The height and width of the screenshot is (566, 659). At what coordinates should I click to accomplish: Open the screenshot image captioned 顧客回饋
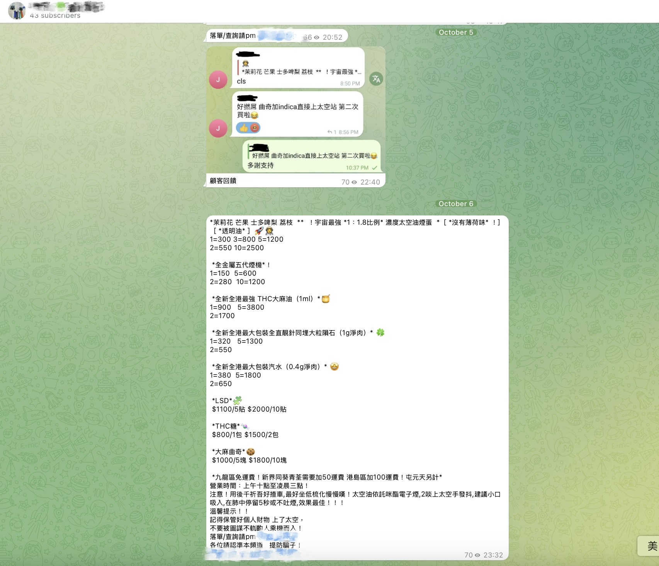click(x=296, y=110)
